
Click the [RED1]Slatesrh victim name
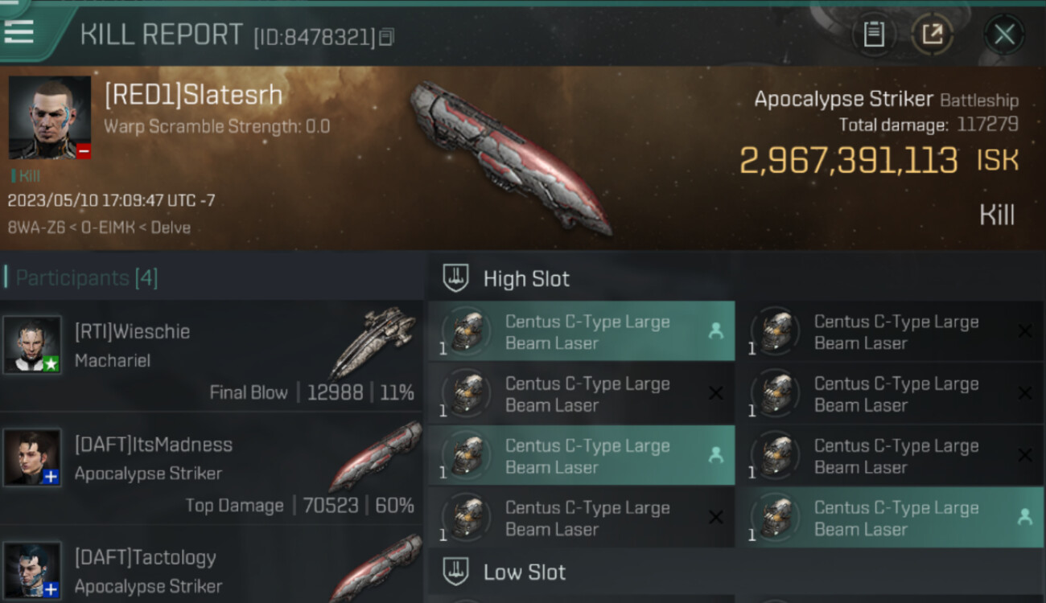193,95
